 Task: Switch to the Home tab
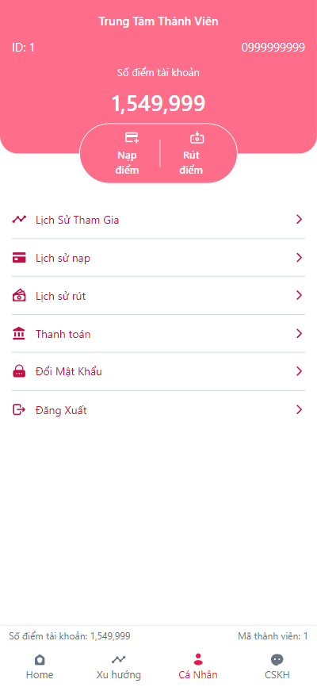click(40, 667)
